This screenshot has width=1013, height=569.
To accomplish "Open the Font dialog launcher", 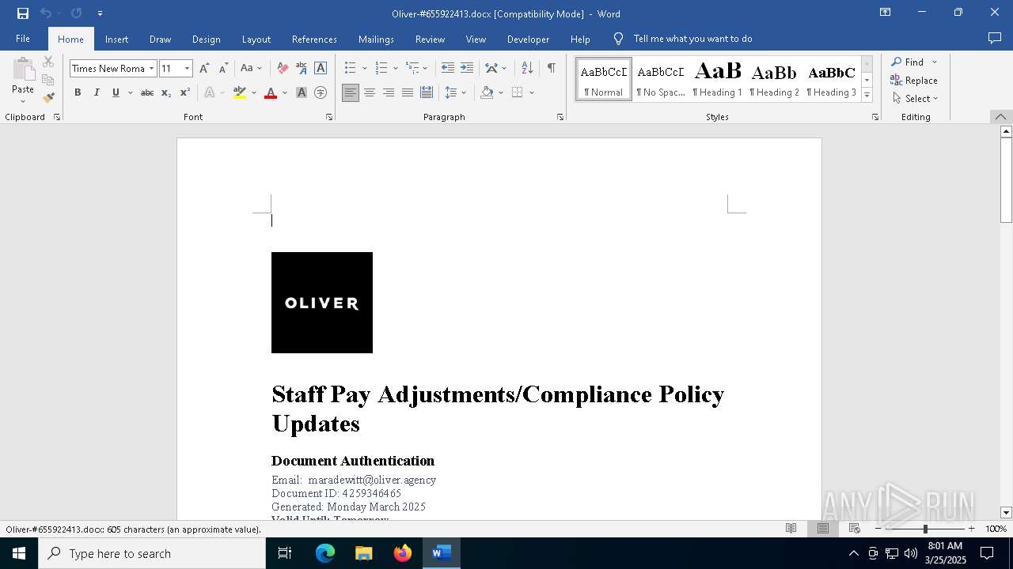I will point(329,117).
